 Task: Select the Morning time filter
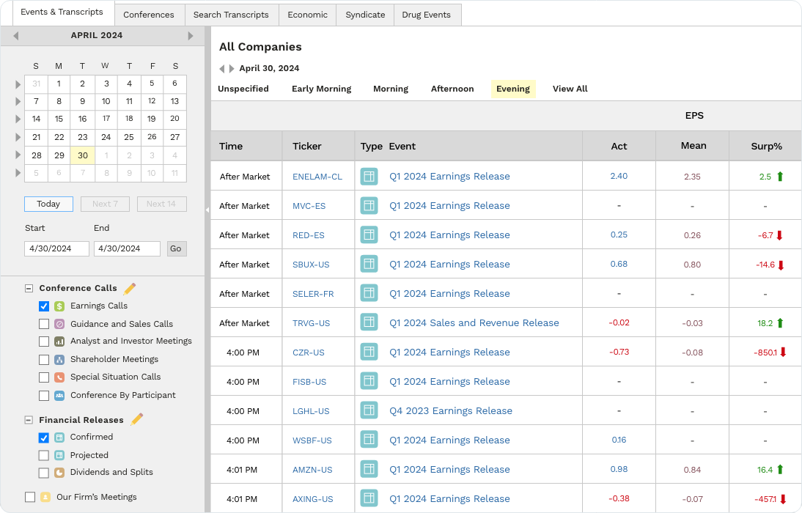pyautogui.click(x=391, y=89)
